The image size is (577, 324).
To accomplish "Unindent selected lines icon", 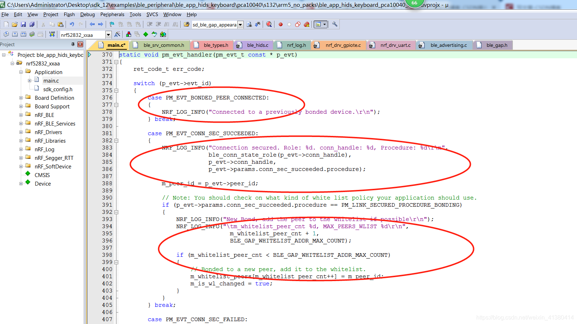I will pyautogui.click(x=158, y=24).
